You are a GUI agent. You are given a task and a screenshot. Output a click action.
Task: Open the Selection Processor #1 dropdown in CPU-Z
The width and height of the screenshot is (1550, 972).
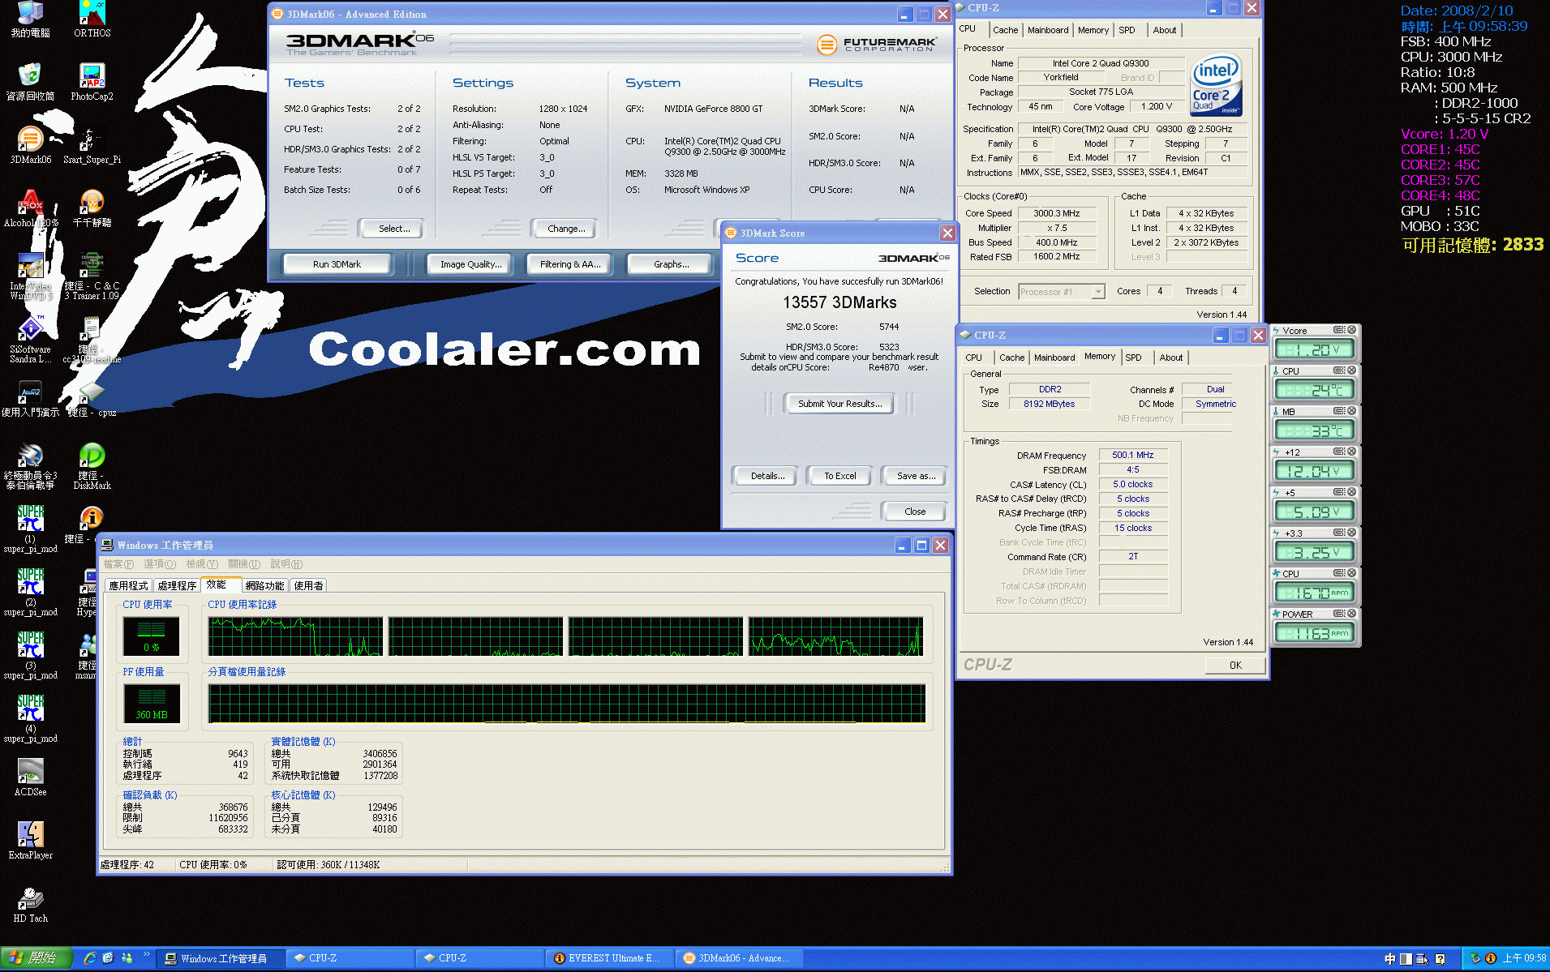[x=1062, y=292]
